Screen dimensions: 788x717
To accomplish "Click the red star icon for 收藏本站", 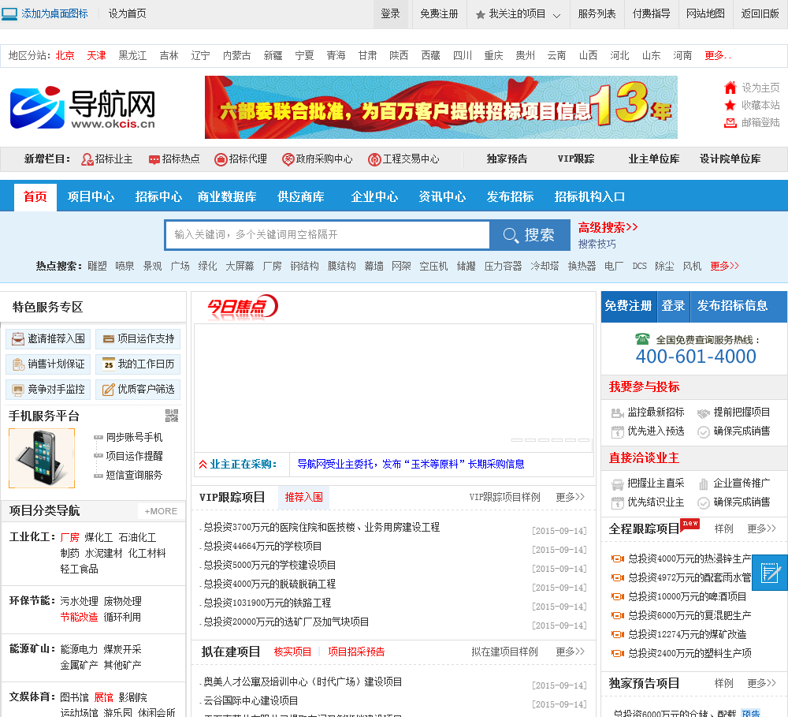I will pyautogui.click(x=730, y=105).
